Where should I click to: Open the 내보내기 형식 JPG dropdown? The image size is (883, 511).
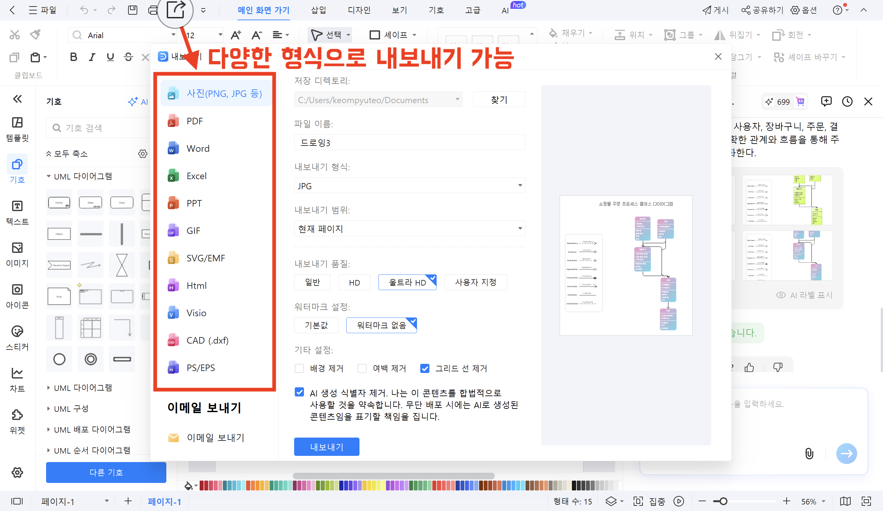tap(409, 185)
